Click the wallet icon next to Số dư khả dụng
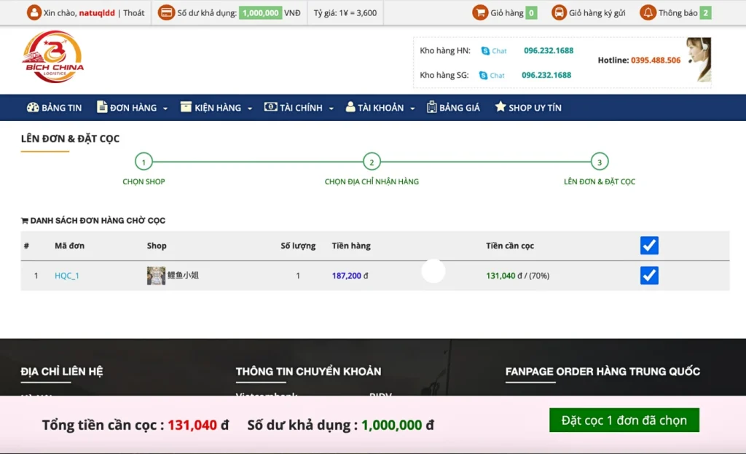 pos(166,12)
